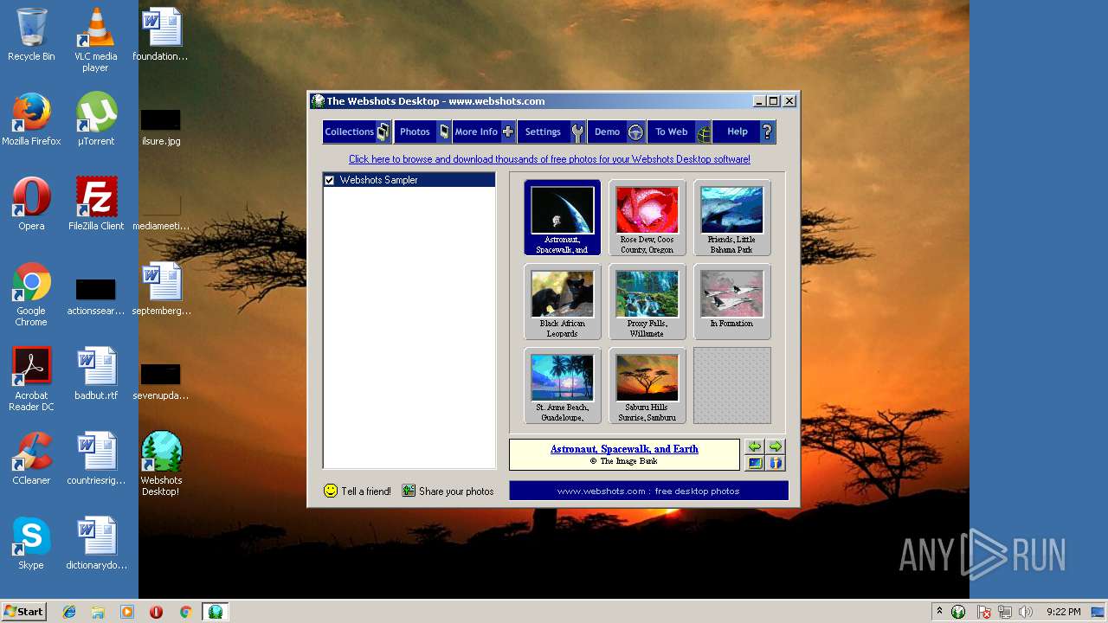Click the Chrome icon in the taskbar

185,612
